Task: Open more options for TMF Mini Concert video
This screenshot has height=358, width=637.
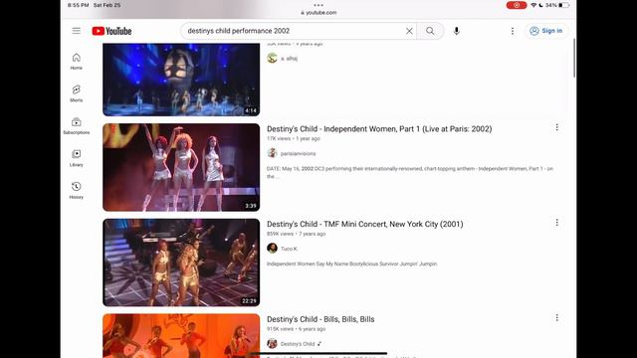Action: [x=556, y=223]
